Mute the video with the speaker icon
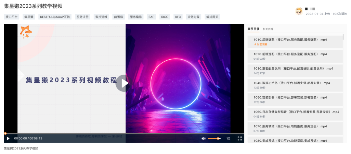 click(x=203, y=138)
